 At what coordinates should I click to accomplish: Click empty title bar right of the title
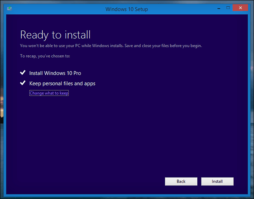pos(182,8)
